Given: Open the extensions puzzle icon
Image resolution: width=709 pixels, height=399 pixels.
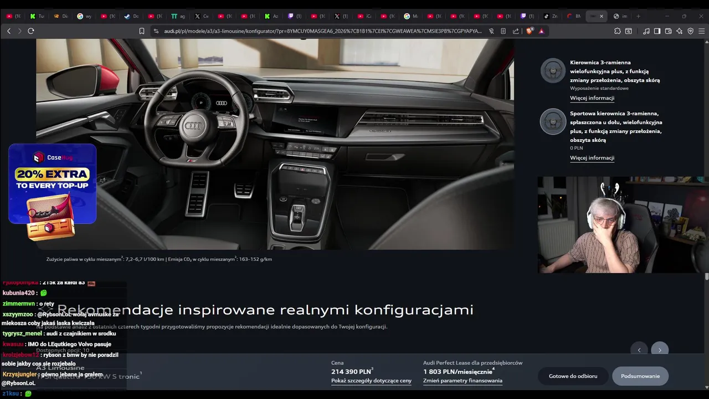Looking at the screenshot, I should [618, 31].
